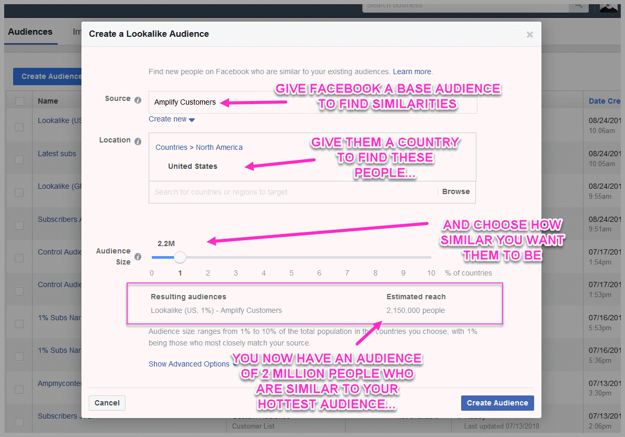Screen dimensions: 625x437
Task: Expand the Create new dropdown
Action: pyautogui.click(x=171, y=119)
